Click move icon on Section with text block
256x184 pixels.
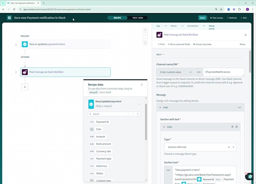point(232,127)
